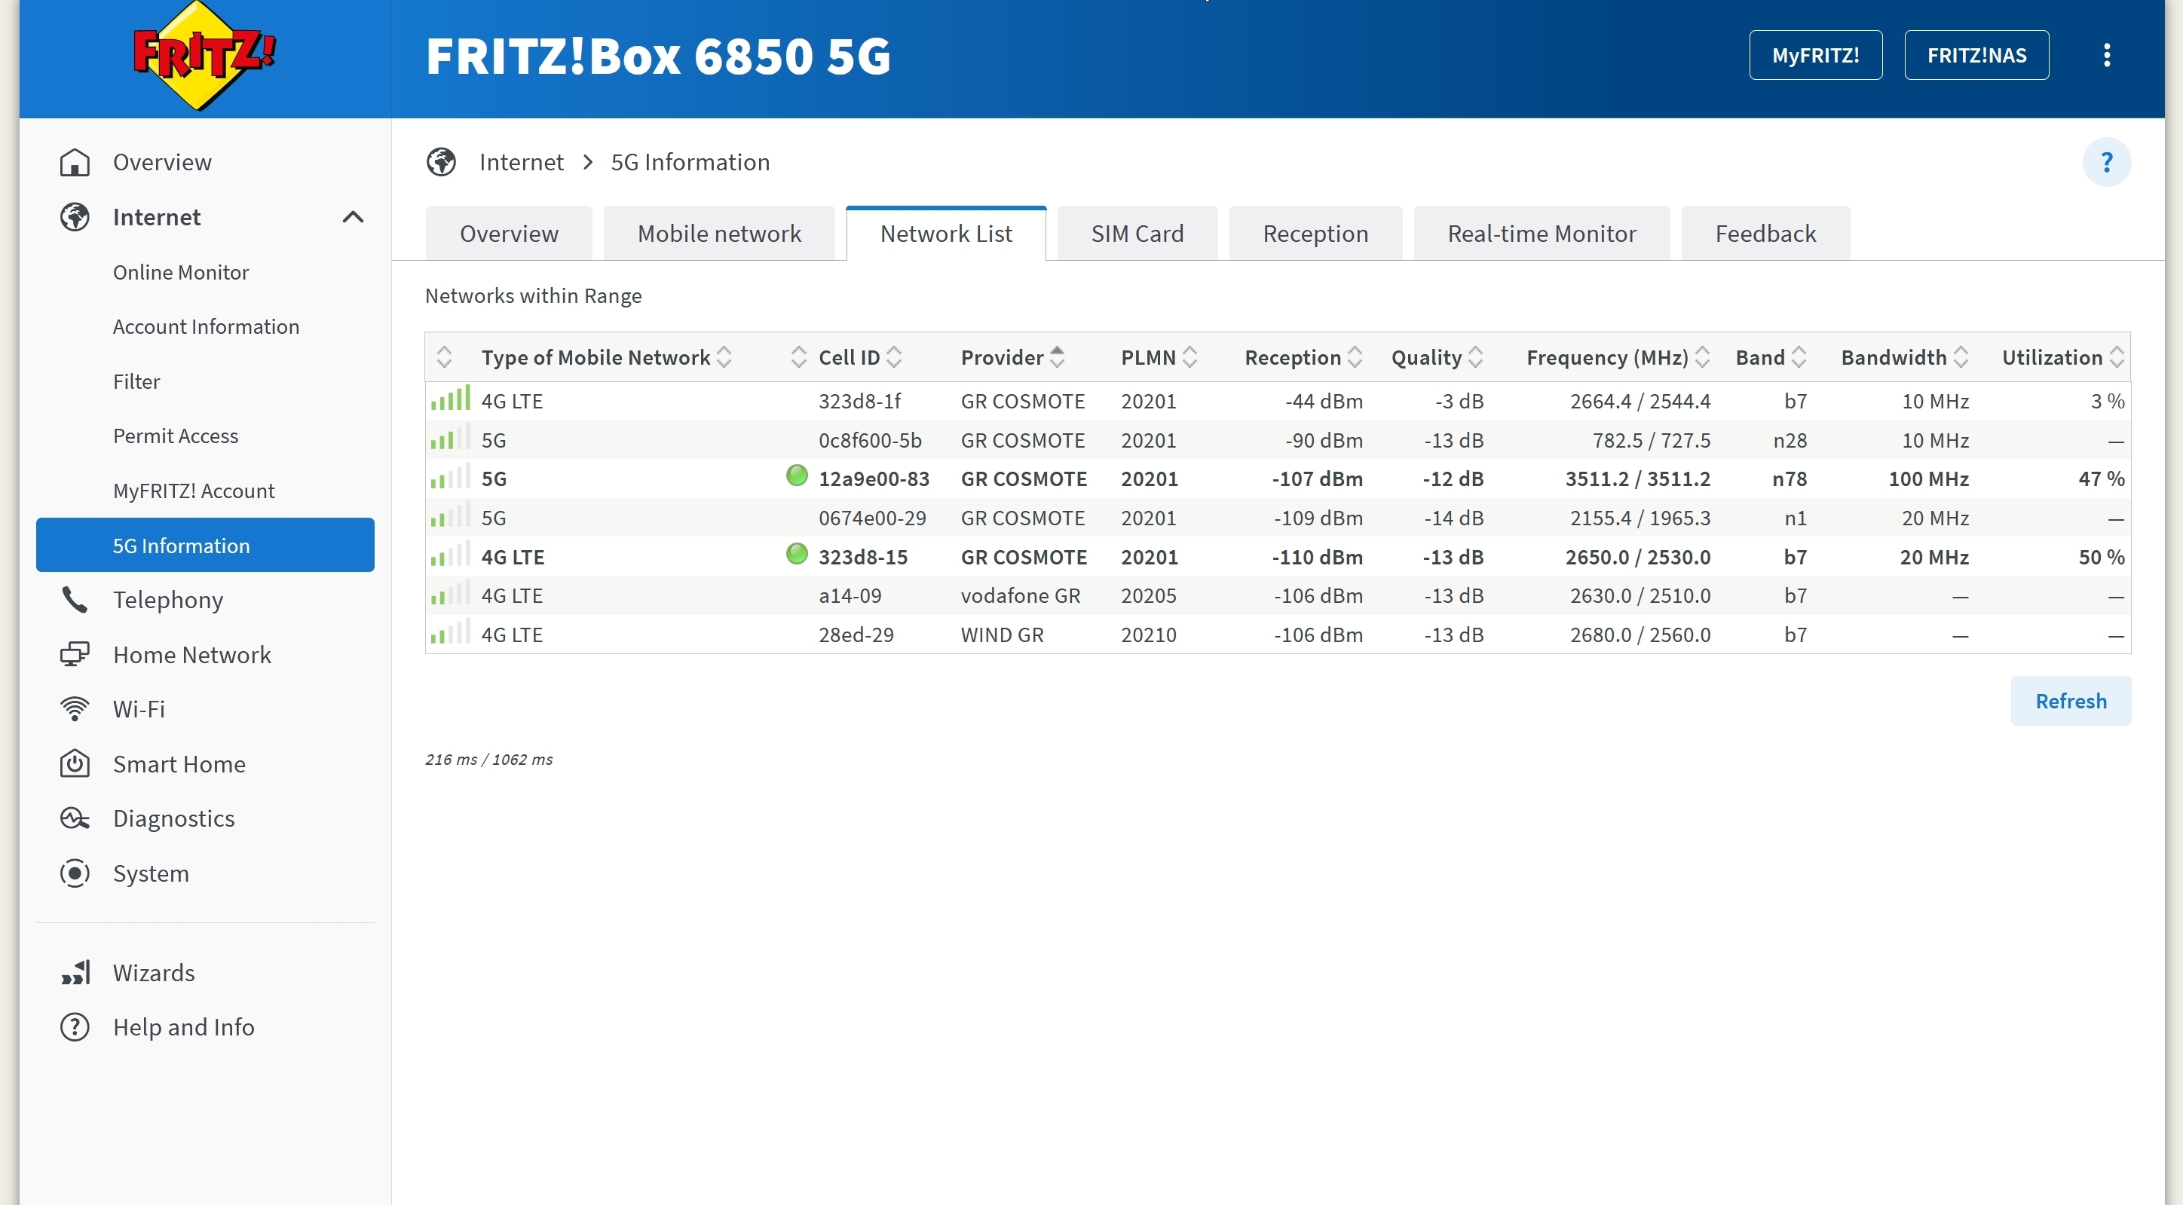
Task: Click the 100 MHz bandwidth value
Action: click(1928, 479)
